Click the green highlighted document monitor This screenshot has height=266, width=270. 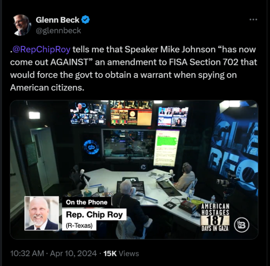166,148
